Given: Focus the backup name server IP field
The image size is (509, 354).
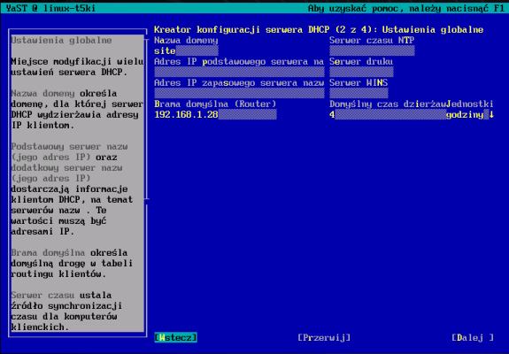Looking at the screenshot, I should point(239,94).
